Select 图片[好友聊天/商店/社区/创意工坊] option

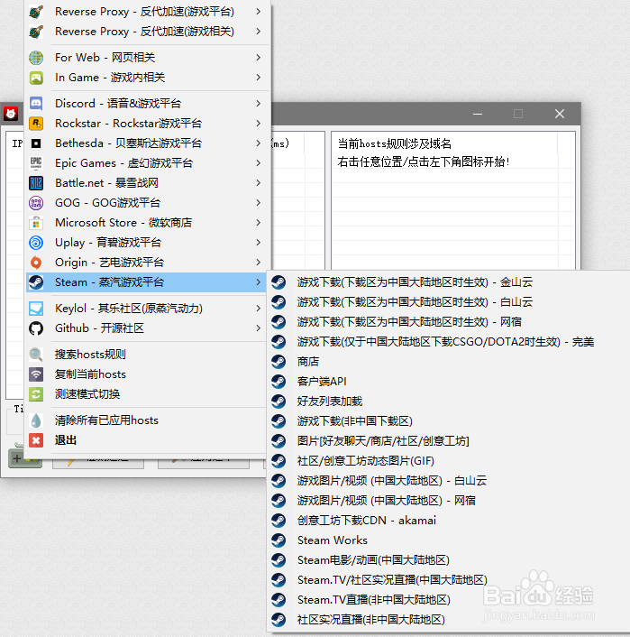[449, 441]
